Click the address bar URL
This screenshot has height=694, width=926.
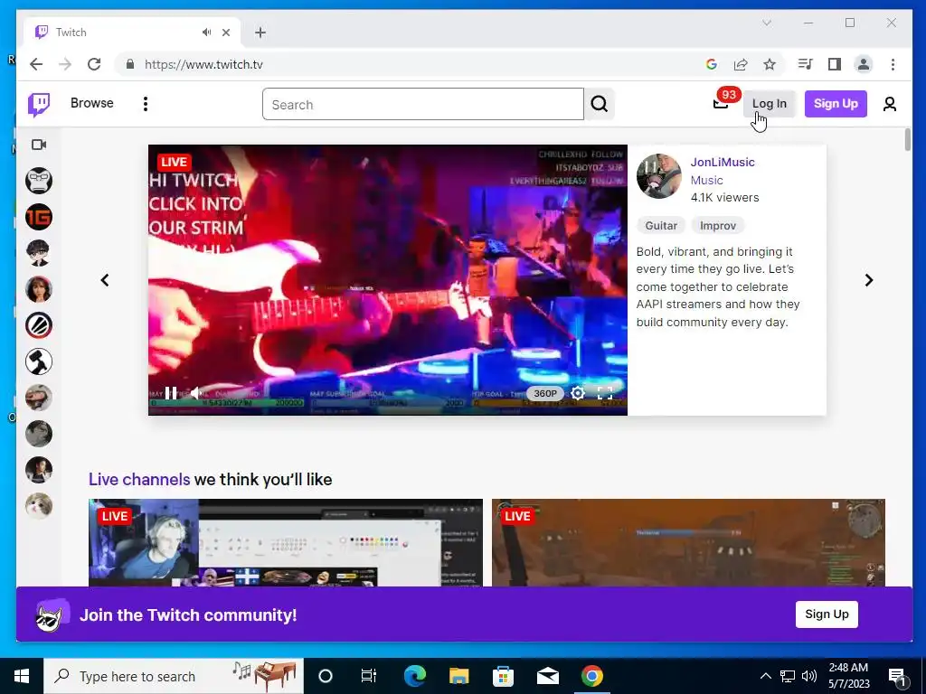point(203,64)
